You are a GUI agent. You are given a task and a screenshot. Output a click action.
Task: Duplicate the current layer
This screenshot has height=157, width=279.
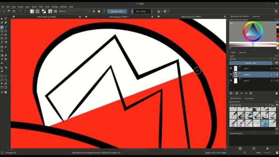(237, 93)
